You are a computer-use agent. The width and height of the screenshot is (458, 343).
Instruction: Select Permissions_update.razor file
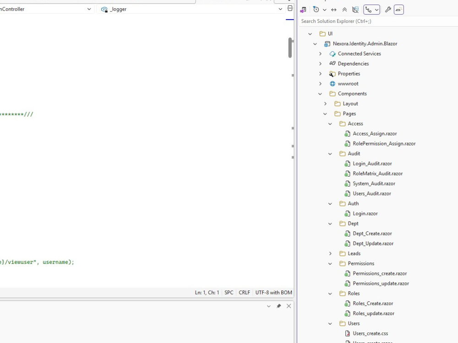pos(381,284)
